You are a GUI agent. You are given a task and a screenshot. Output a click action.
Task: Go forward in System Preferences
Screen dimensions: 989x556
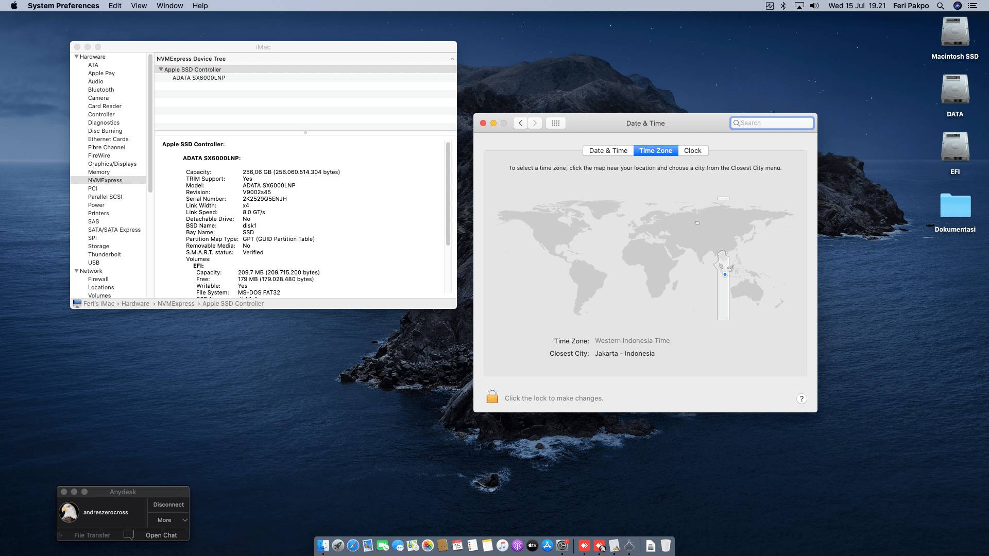click(x=535, y=123)
